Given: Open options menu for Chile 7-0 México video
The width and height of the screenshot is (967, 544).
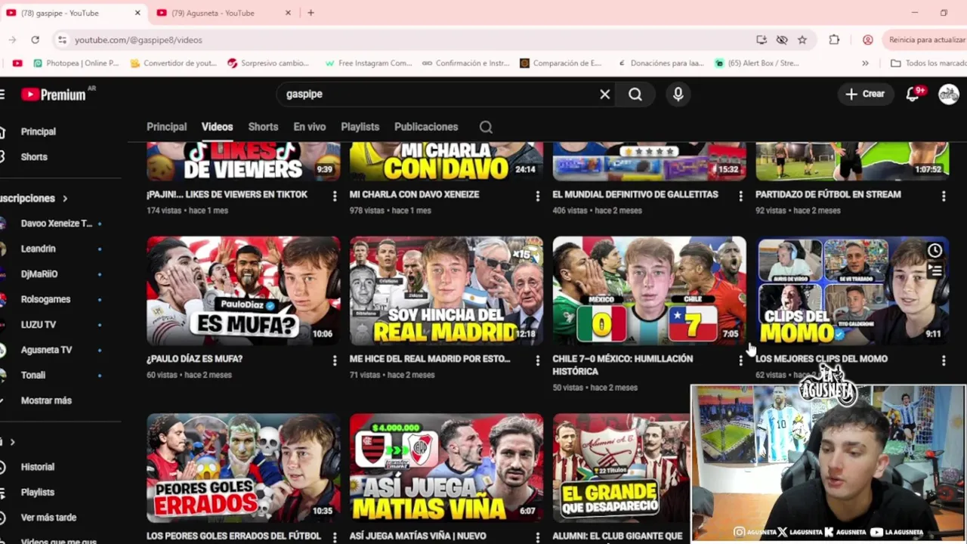Looking at the screenshot, I should pos(740,361).
